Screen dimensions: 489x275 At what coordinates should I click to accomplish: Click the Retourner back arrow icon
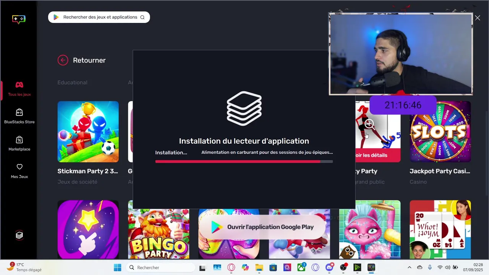click(63, 60)
